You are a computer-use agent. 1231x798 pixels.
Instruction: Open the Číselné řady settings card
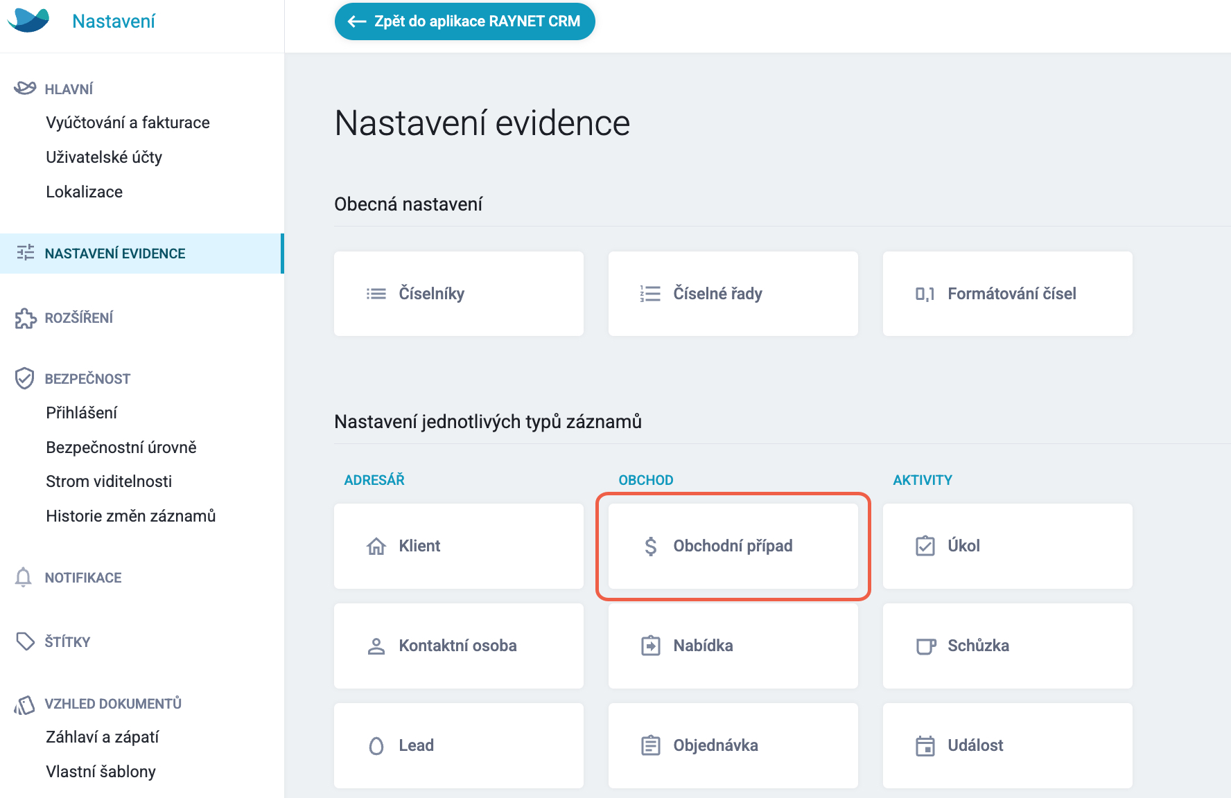[733, 294]
